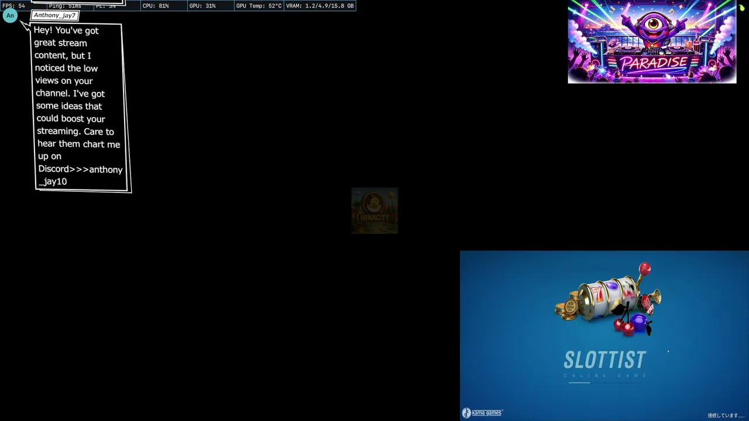Open the Paradise DJ banner image
The image size is (749, 421).
pyautogui.click(x=652, y=42)
